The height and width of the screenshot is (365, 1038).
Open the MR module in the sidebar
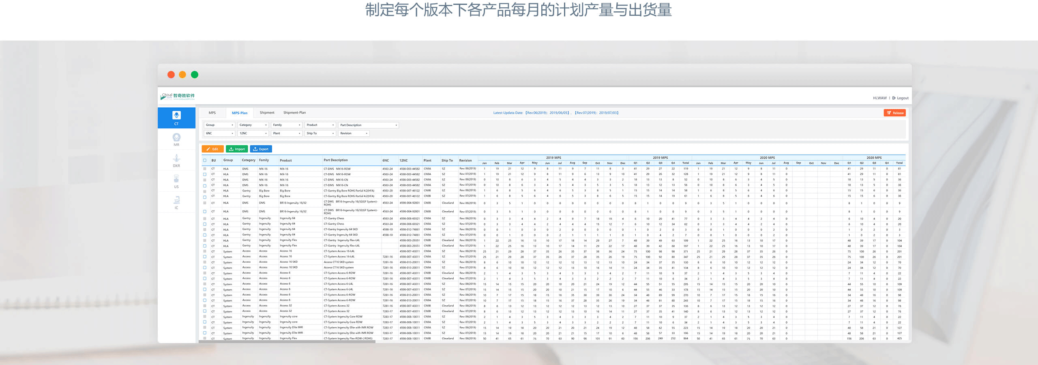coord(176,139)
